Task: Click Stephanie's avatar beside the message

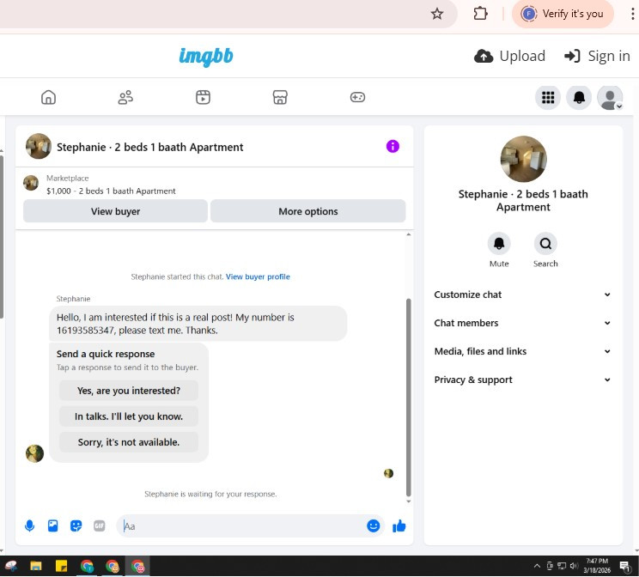Action: point(34,453)
